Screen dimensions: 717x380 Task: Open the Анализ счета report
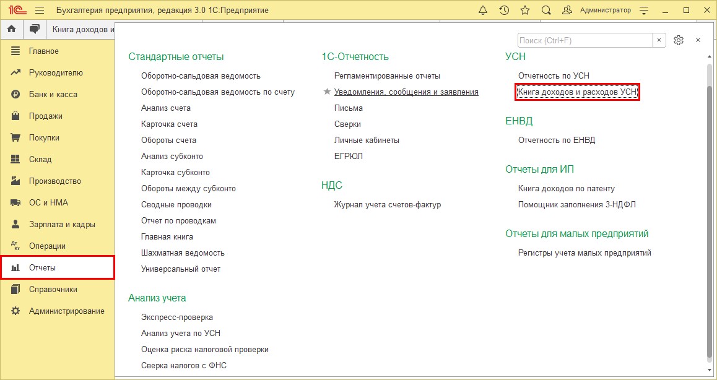tap(166, 108)
